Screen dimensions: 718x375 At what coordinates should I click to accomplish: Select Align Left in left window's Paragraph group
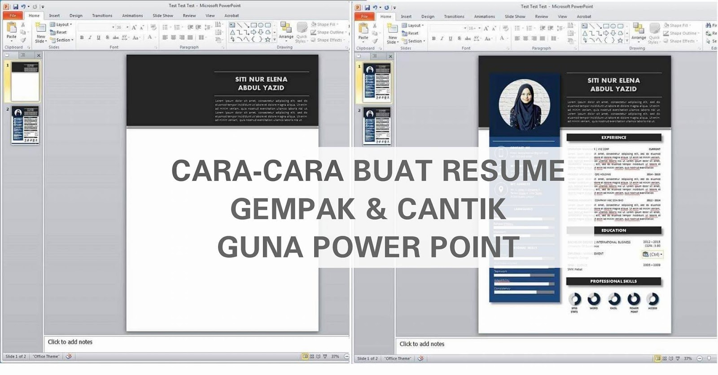click(x=165, y=38)
